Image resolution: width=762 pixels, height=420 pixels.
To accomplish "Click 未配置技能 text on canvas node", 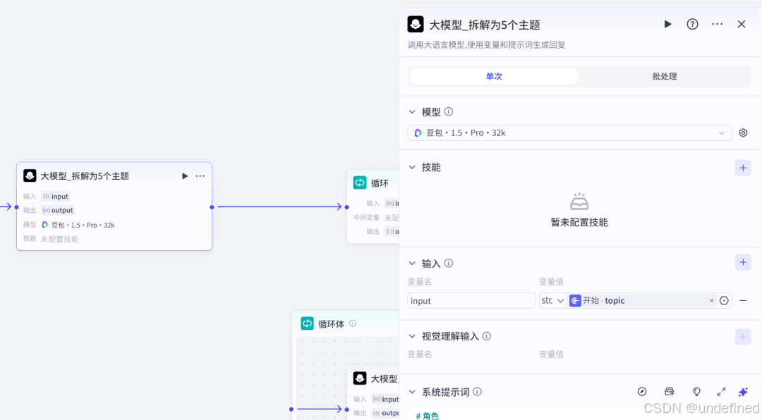I will (60, 239).
